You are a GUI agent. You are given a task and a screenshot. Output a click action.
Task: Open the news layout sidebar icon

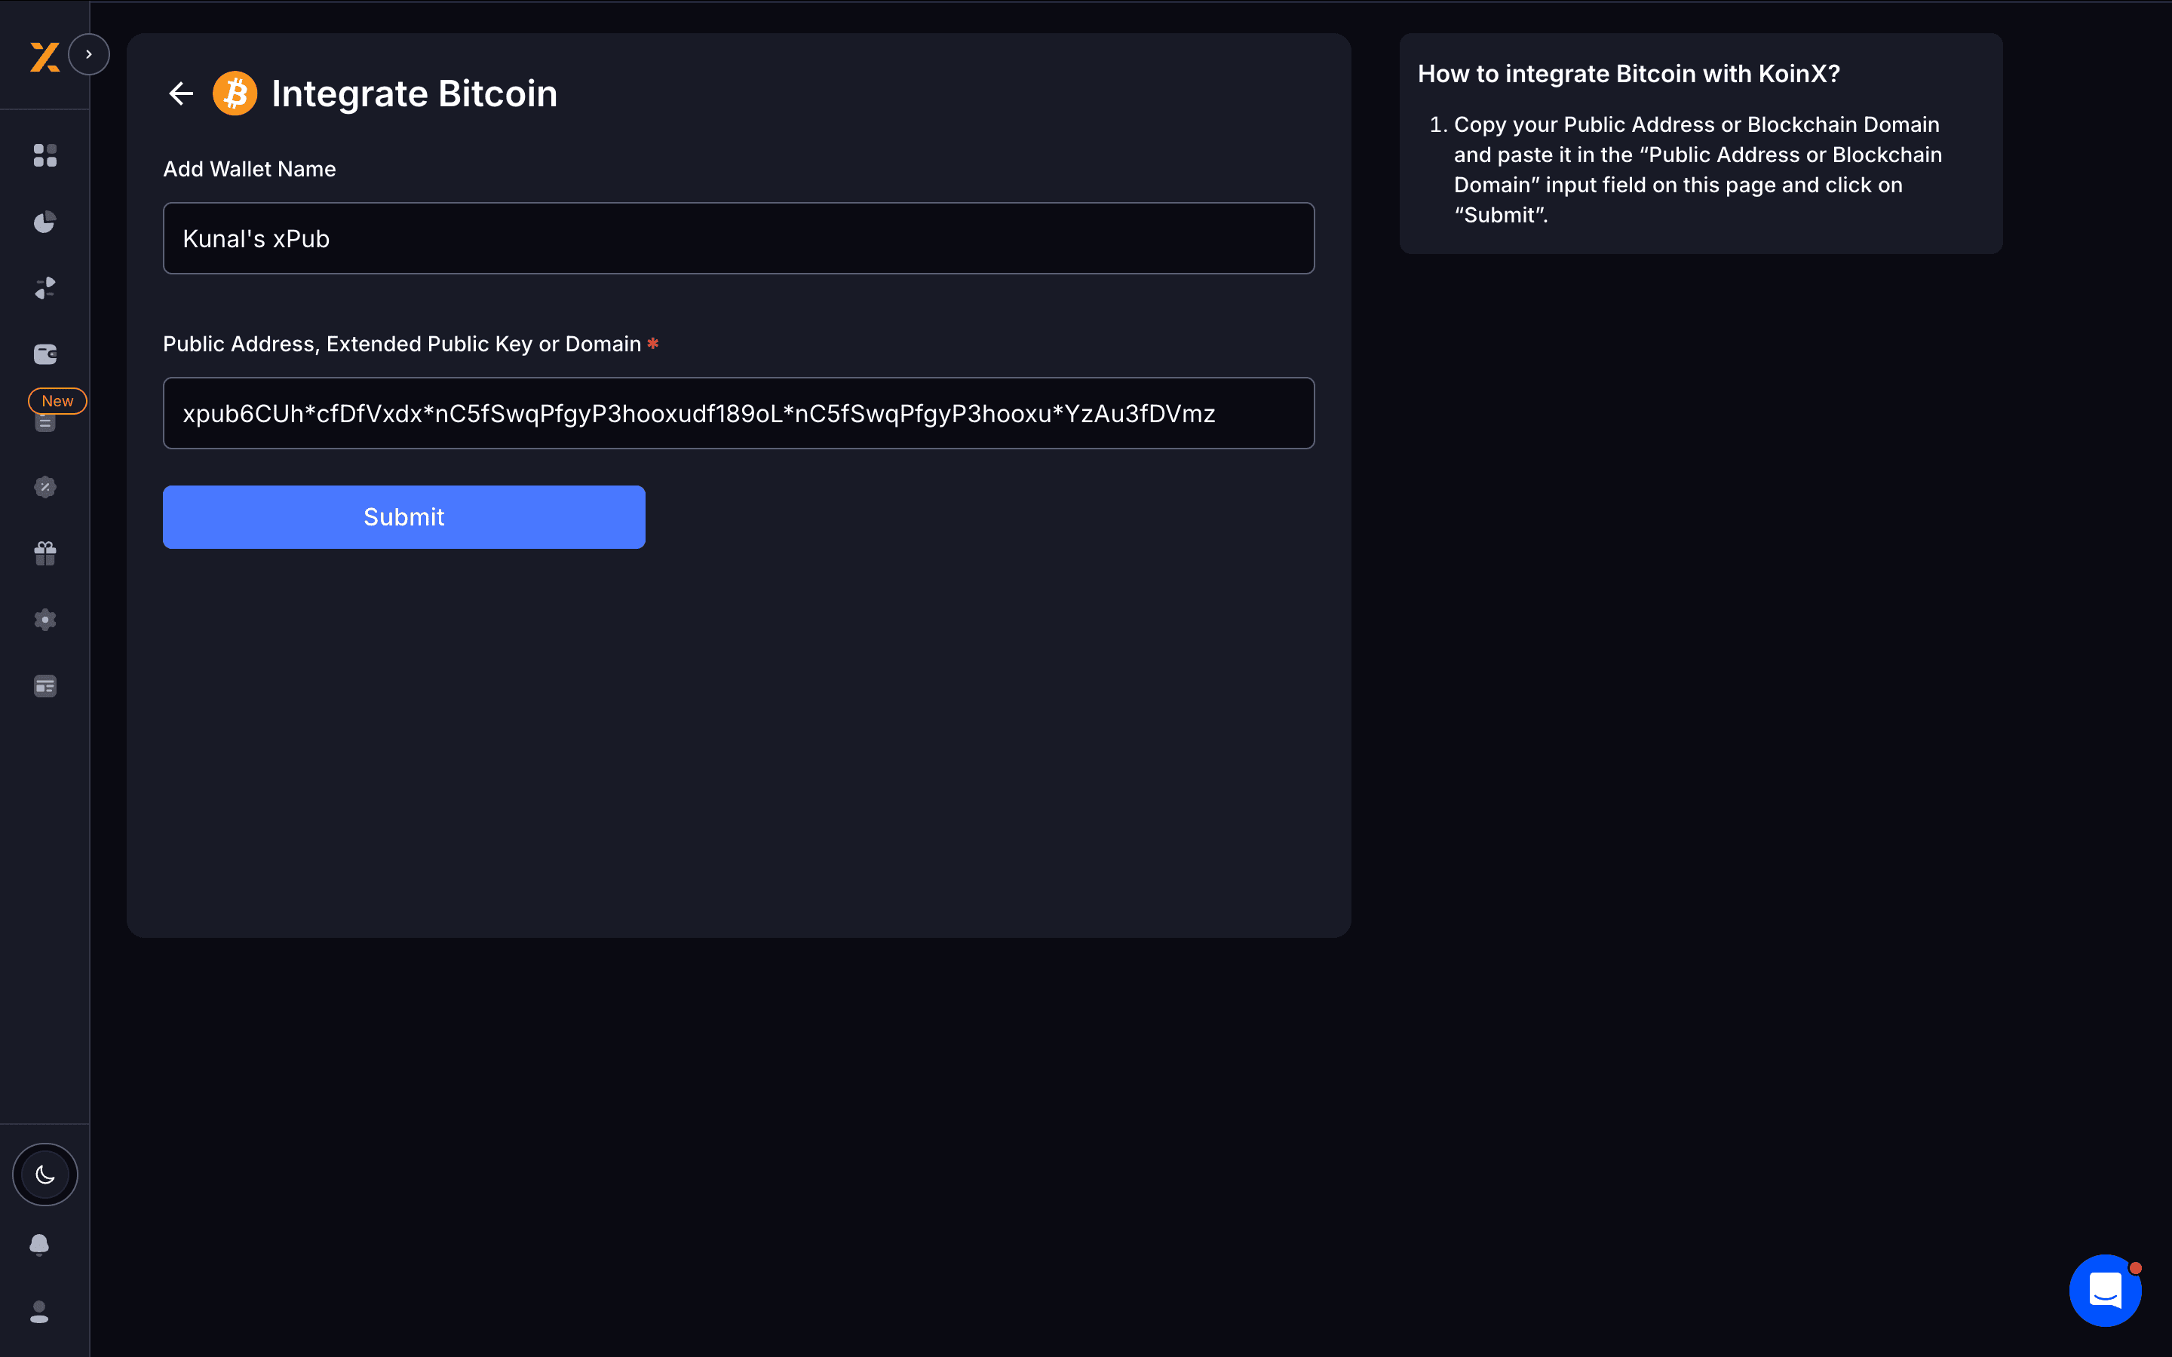coord(45,687)
